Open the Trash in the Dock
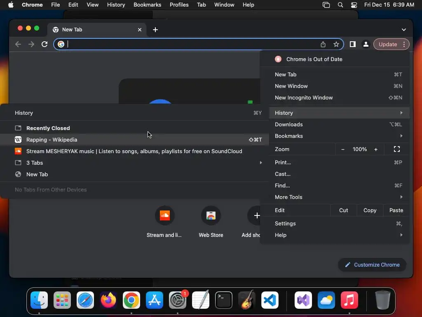422x317 pixels. coord(382,300)
